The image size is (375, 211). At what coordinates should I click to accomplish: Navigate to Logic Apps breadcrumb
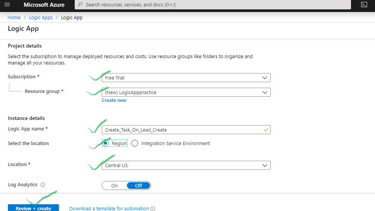pos(41,17)
